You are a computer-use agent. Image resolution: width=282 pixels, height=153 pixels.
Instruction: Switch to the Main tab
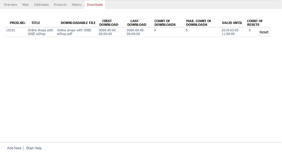point(26,5)
